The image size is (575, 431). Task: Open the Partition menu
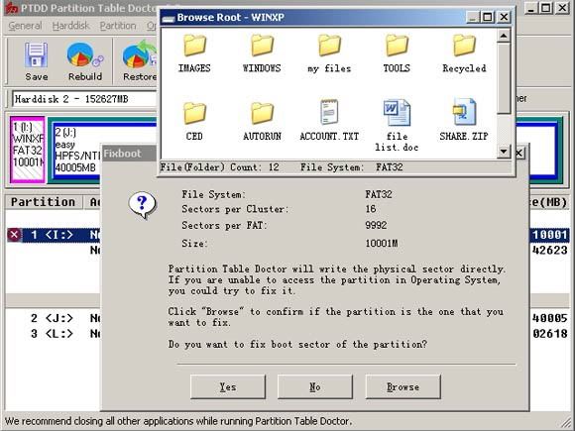pyautogui.click(x=118, y=26)
